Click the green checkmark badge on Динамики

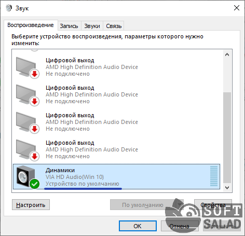click(35, 184)
